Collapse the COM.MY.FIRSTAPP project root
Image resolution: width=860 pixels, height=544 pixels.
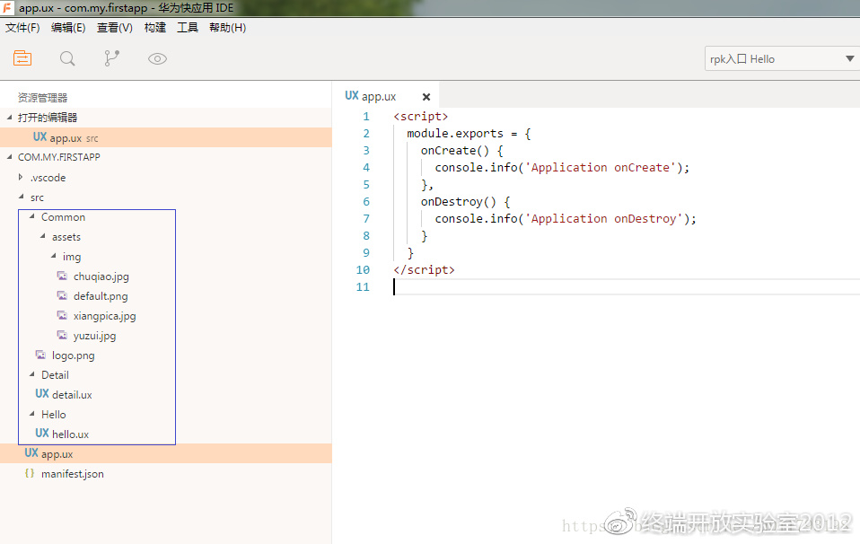[x=9, y=157]
